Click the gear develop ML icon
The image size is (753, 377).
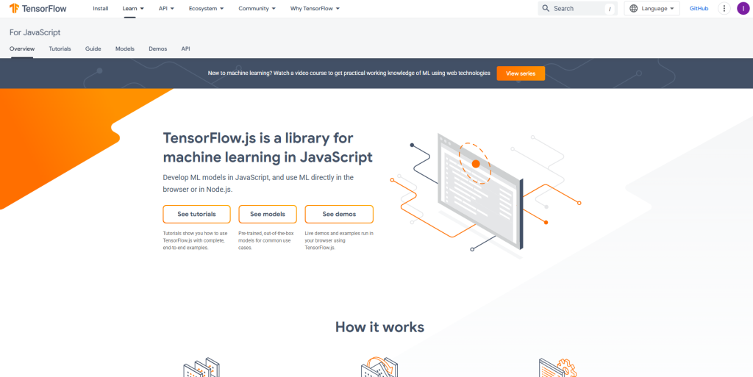pyautogui.click(x=557, y=367)
